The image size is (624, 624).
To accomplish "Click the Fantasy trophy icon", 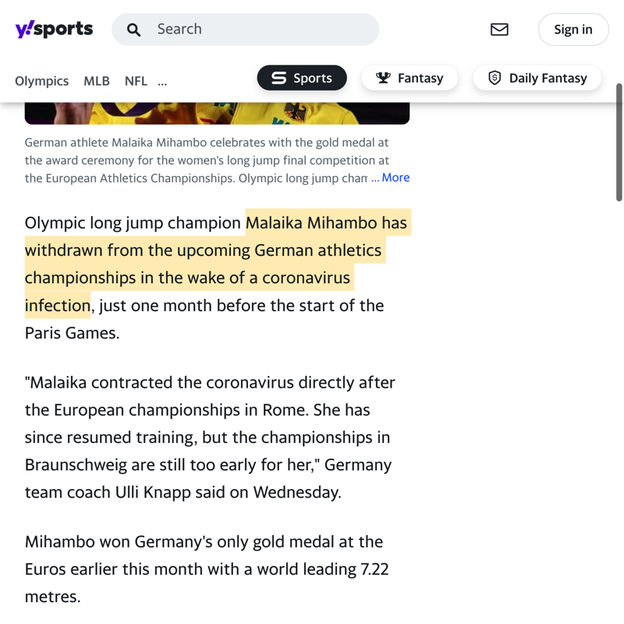I will pos(383,78).
